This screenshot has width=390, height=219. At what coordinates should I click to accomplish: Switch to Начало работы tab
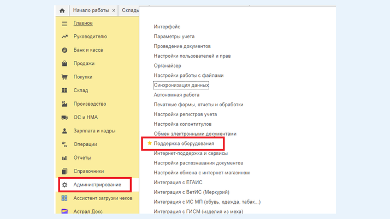click(91, 10)
